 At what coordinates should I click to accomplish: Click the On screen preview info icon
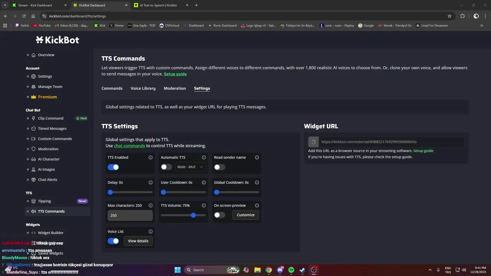pos(257,205)
